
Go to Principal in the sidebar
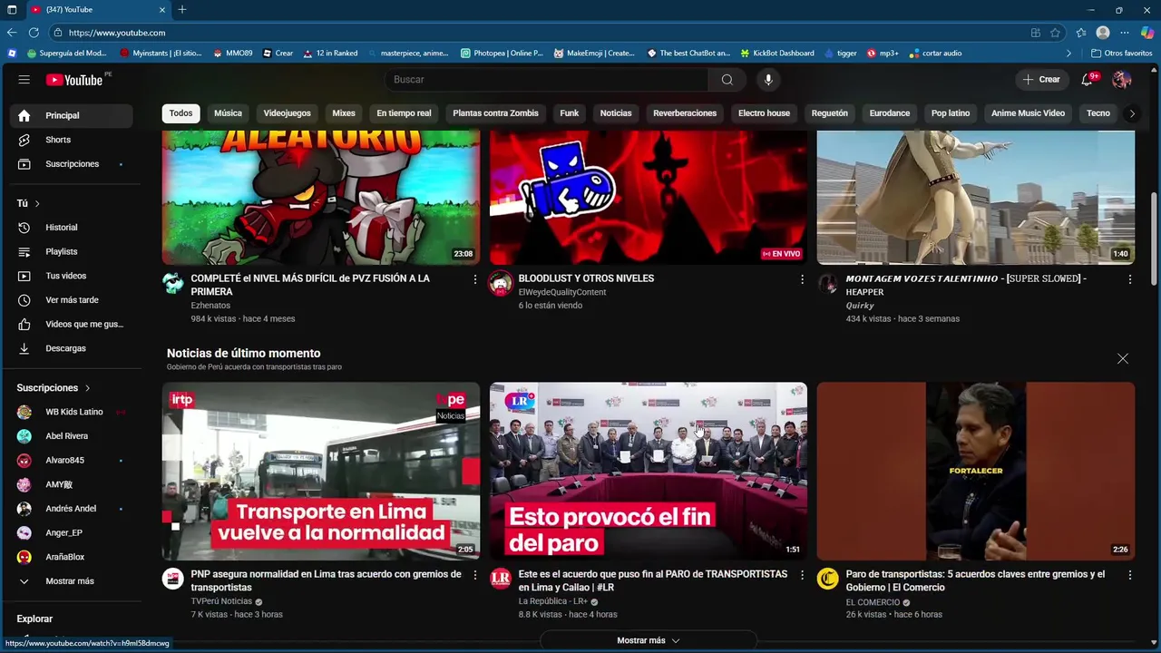71,116
